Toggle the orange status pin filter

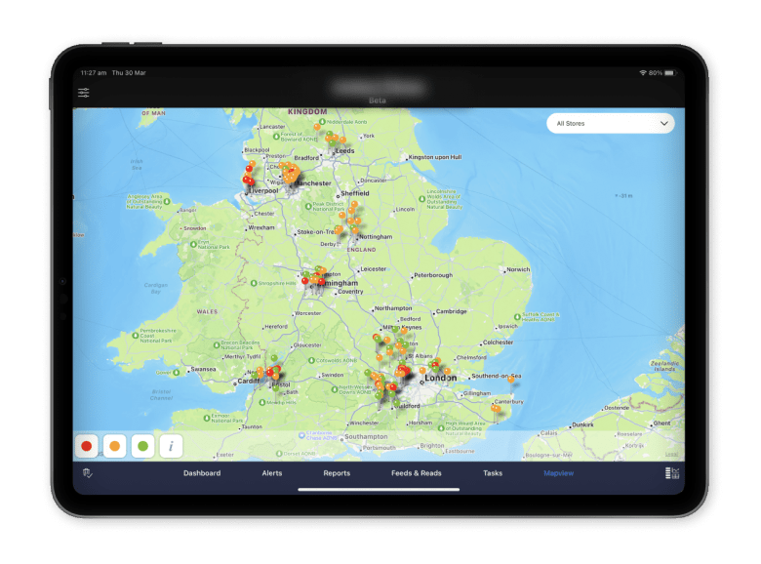point(115,446)
